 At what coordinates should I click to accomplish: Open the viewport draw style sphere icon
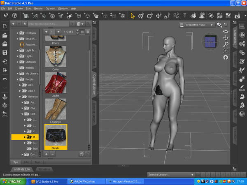[219, 25]
